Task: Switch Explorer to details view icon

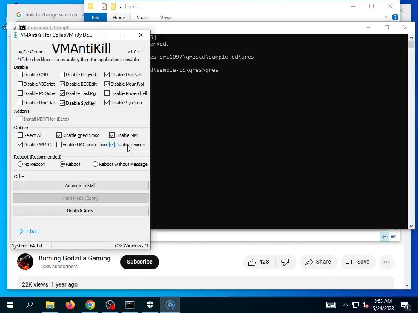Action: [x=385, y=236]
